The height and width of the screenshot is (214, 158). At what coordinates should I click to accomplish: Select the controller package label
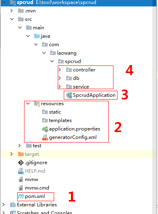point(84,70)
